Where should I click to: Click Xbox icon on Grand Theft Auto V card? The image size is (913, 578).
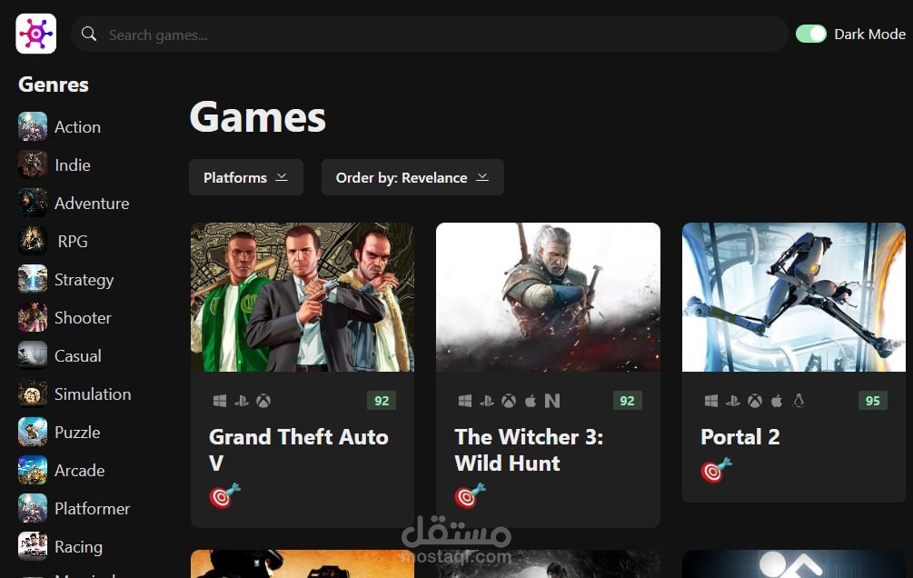click(x=263, y=401)
